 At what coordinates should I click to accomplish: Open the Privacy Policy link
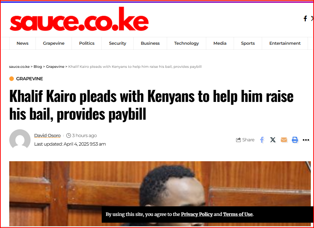(197, 215)
